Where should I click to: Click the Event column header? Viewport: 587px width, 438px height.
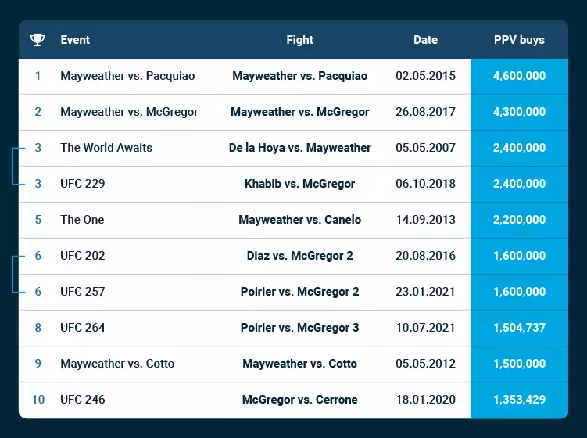(75, 40)
